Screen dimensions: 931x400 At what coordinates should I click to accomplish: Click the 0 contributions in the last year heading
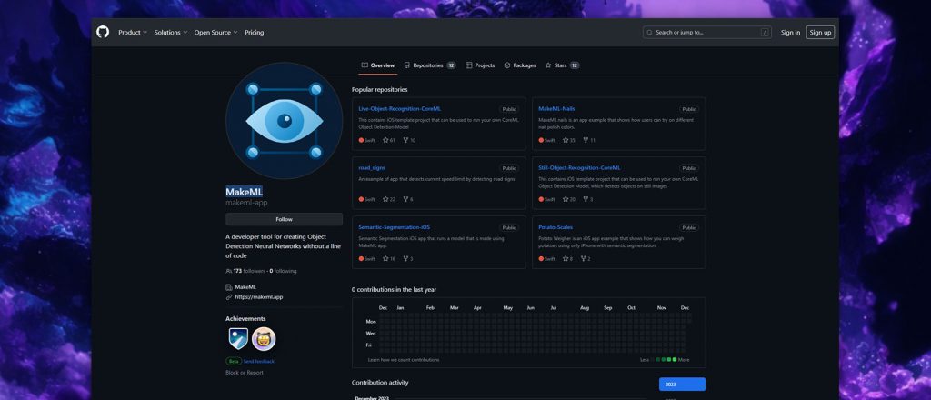(395, 290)
